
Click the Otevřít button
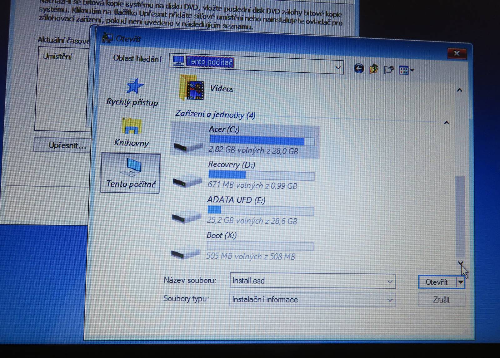tap(437, 282)
